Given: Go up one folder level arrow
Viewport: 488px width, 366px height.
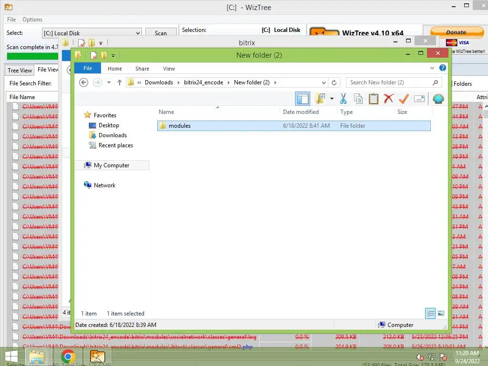Looking at the screenshot, I should [x=120, y=82].
